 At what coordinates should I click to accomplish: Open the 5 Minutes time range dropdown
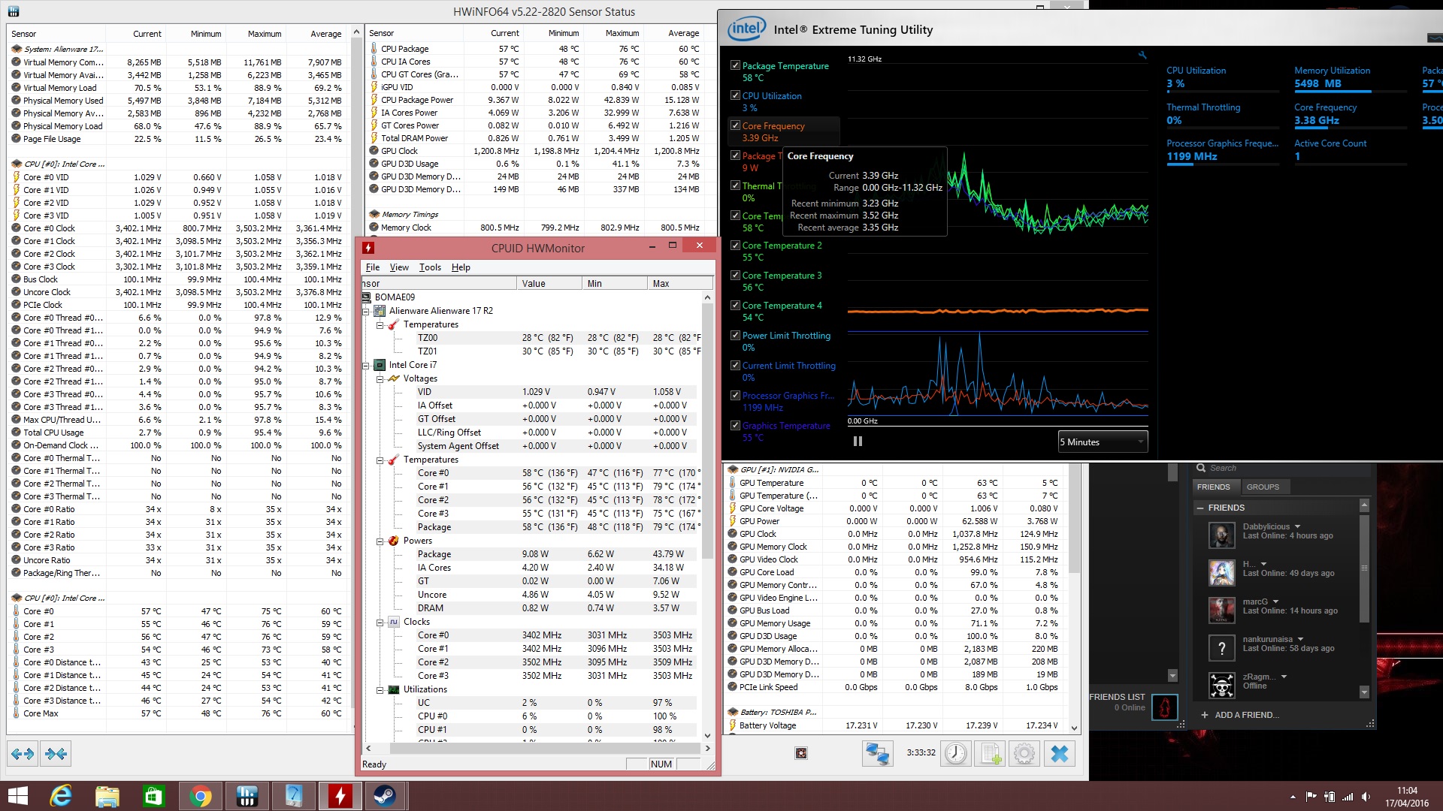pos(1103,442)
